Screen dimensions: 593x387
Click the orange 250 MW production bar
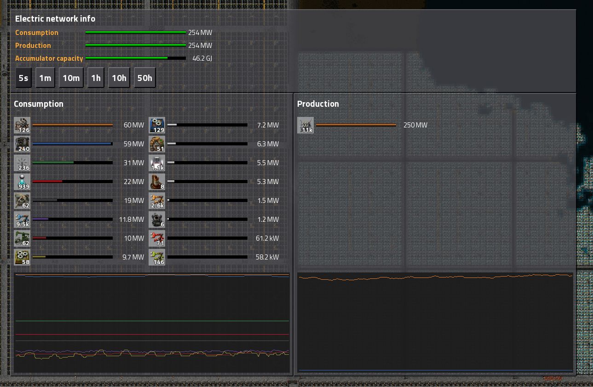[356, 125]
